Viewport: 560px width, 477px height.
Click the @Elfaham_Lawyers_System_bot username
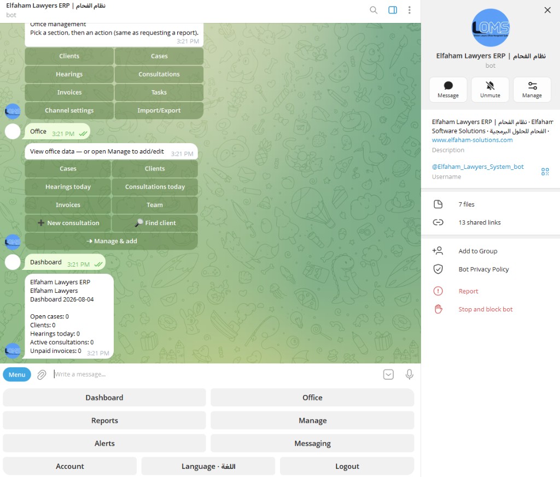point(477,167)
